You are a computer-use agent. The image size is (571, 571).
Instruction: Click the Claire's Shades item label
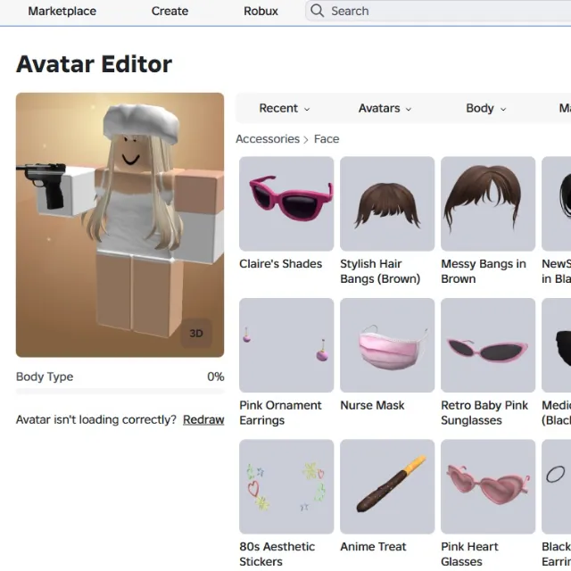pos(280,264)
